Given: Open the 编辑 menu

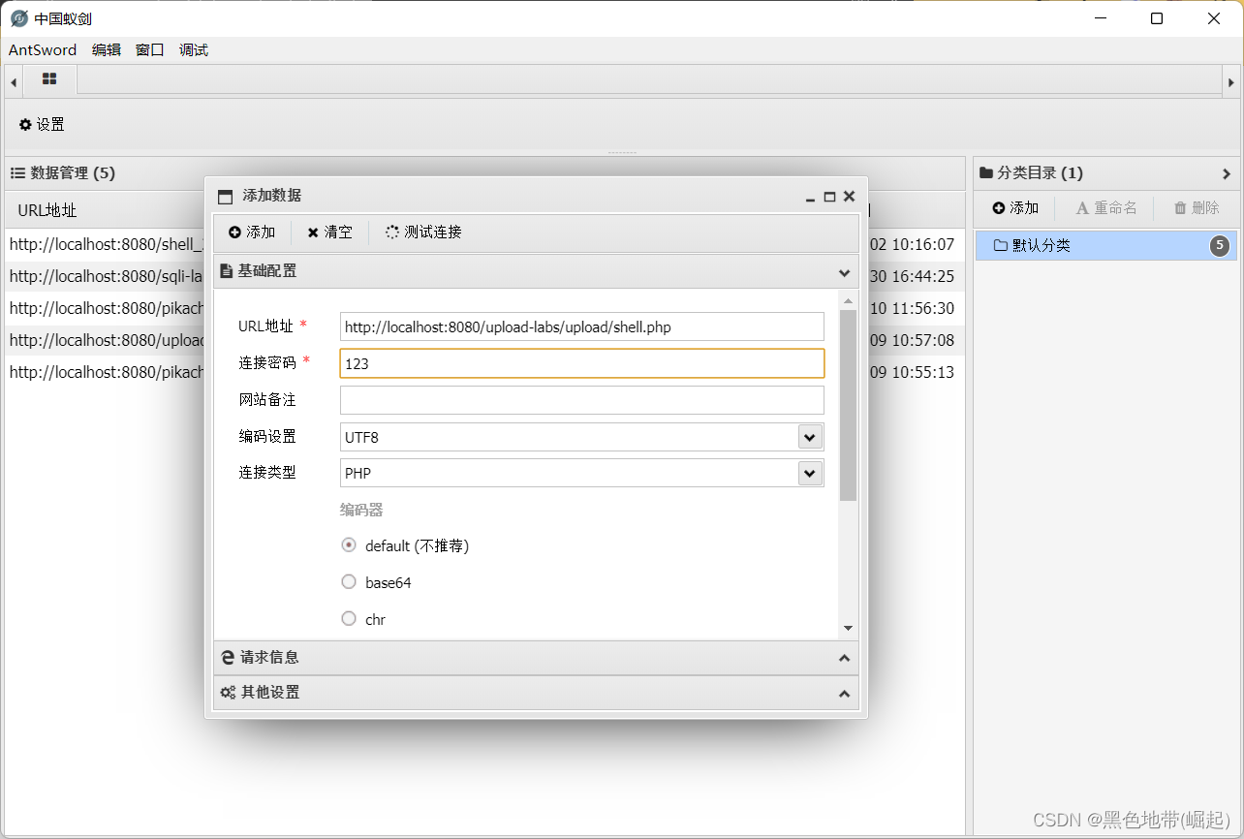Looking at the screenshot, I should [x=107, y=50].
